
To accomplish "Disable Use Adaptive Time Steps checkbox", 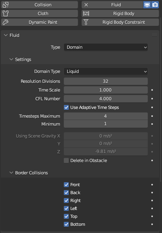I will click(66, 107).
